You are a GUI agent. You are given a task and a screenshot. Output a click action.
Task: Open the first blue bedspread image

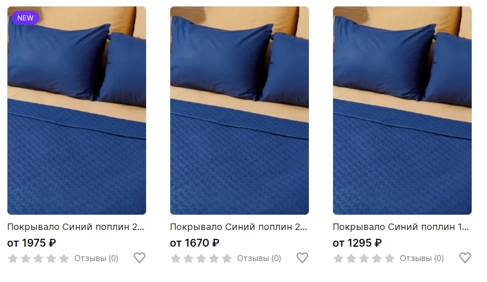pyautogui.click(x=77, y=111)
